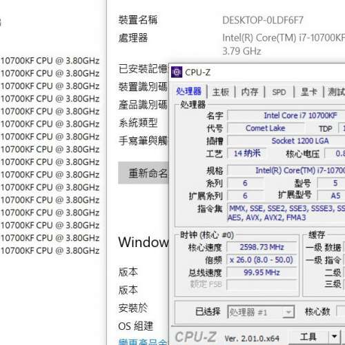Click the 名字 field Intel Core i7 10700KF

coord(286,115)
